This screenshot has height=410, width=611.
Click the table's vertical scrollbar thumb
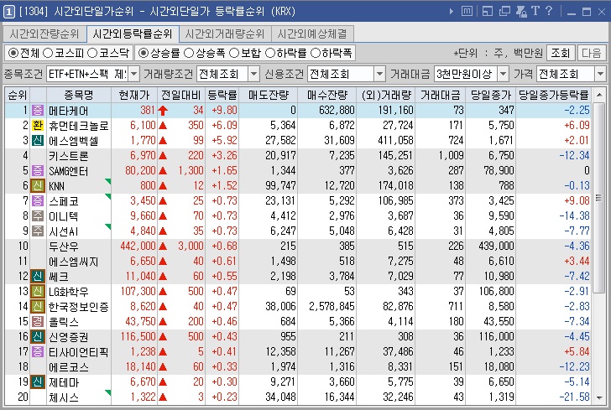coord(600,198)
